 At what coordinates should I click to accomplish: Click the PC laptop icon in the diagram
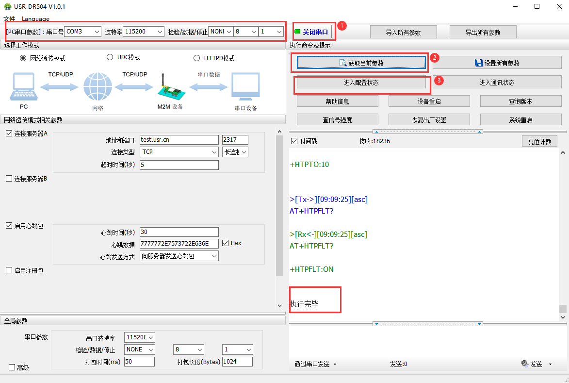[23, 87]
